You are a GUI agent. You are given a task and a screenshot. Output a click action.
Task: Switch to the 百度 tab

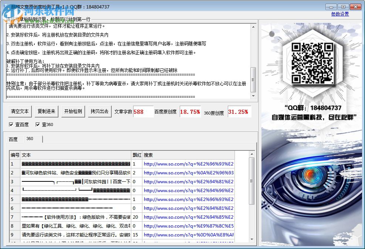tap(13, 139)
